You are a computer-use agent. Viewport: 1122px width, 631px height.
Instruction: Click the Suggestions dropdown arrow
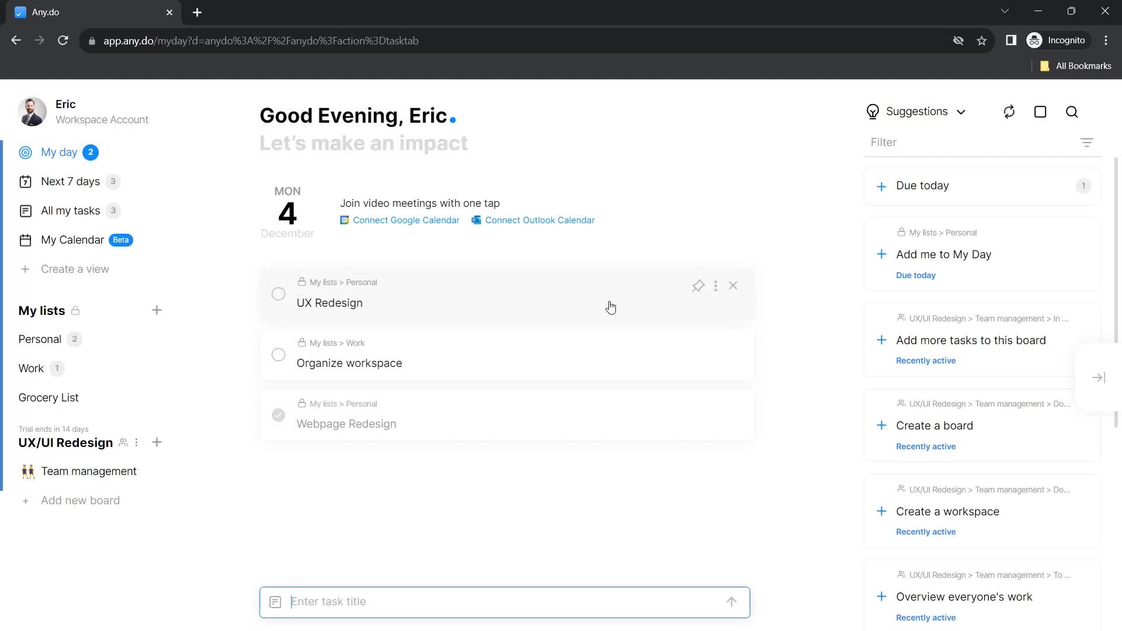coord(962,111)
